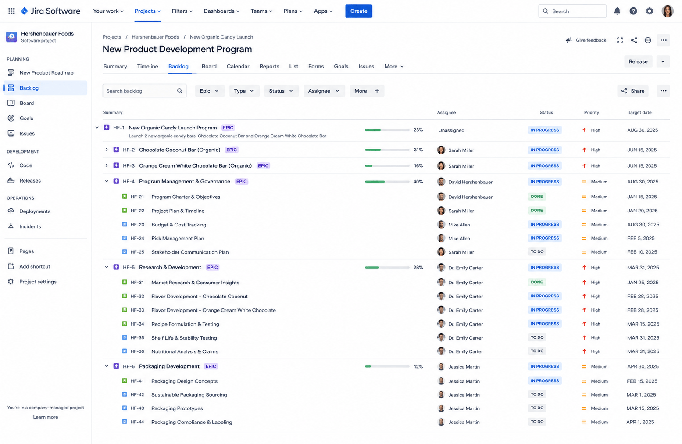
Task: Open Code in the sidebar
Action: [45, 165]
